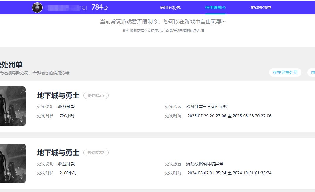315x192 pixels.
Task: Click the 784分 credit score
Action: coord(99,8)
